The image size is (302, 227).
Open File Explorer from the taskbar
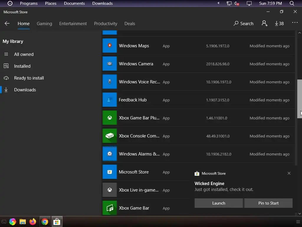[22, 222]
